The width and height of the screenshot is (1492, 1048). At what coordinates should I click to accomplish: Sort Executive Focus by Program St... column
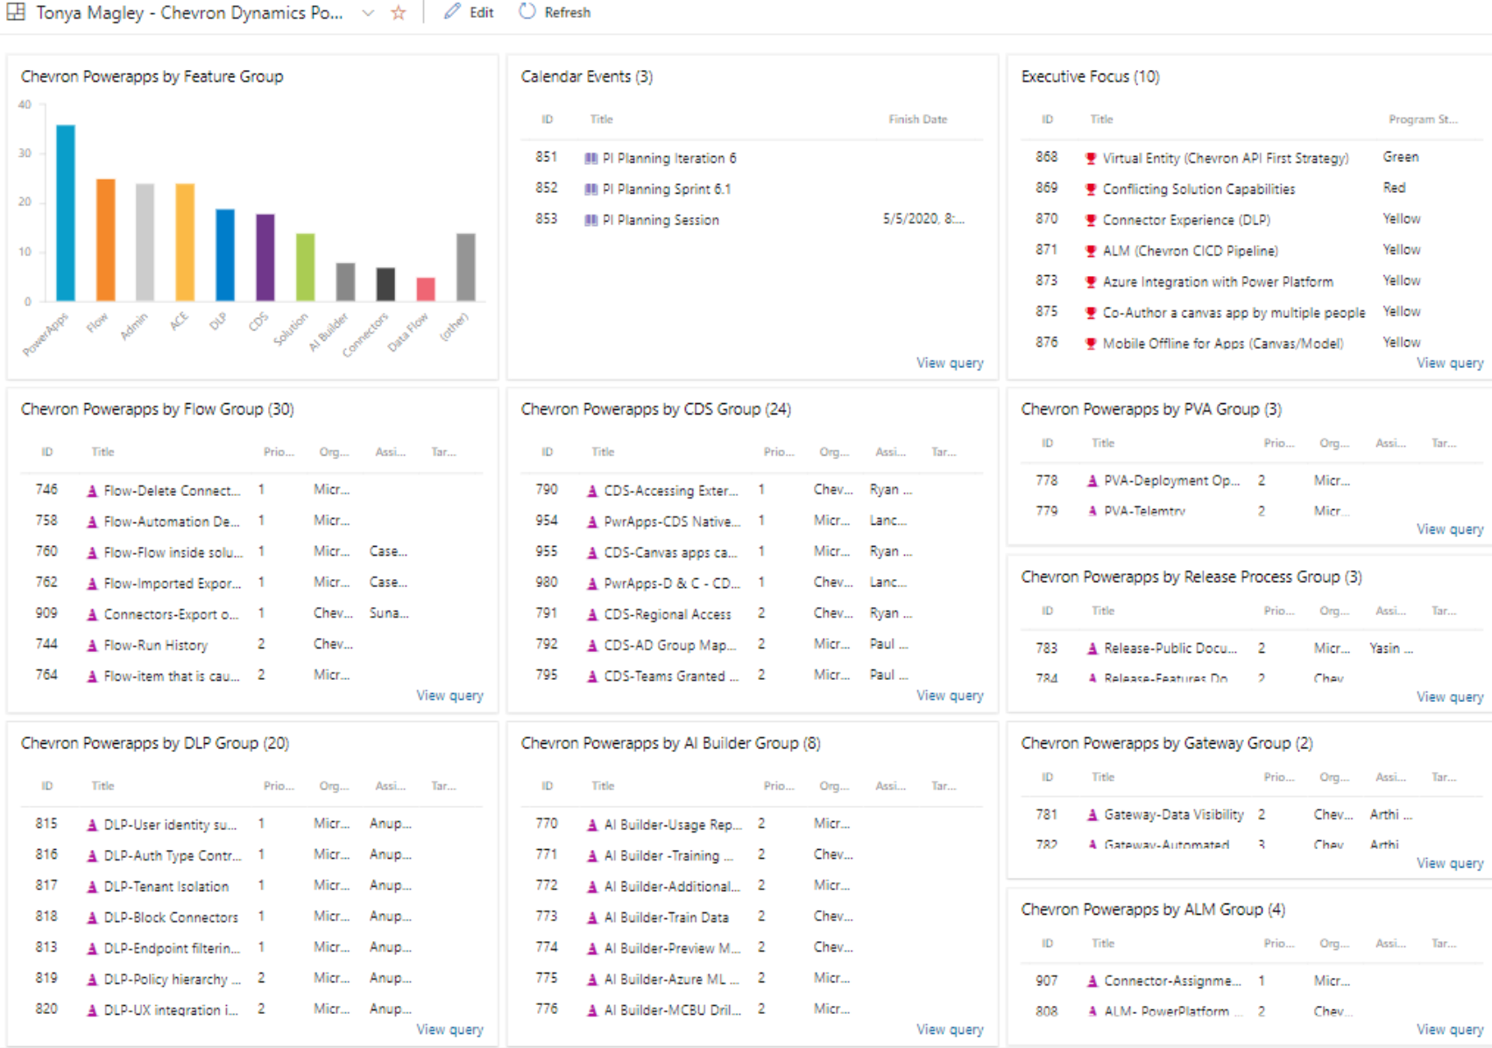[x=1423, y=119]
